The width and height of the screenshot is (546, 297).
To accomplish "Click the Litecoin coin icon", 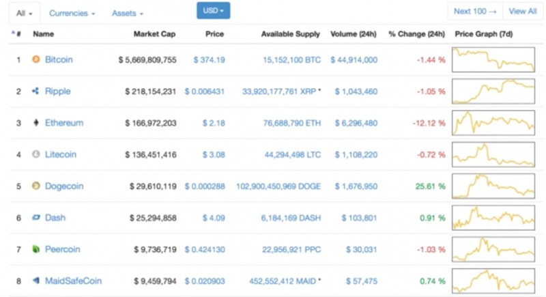I will pyautogui.click(x=36, y=154).
